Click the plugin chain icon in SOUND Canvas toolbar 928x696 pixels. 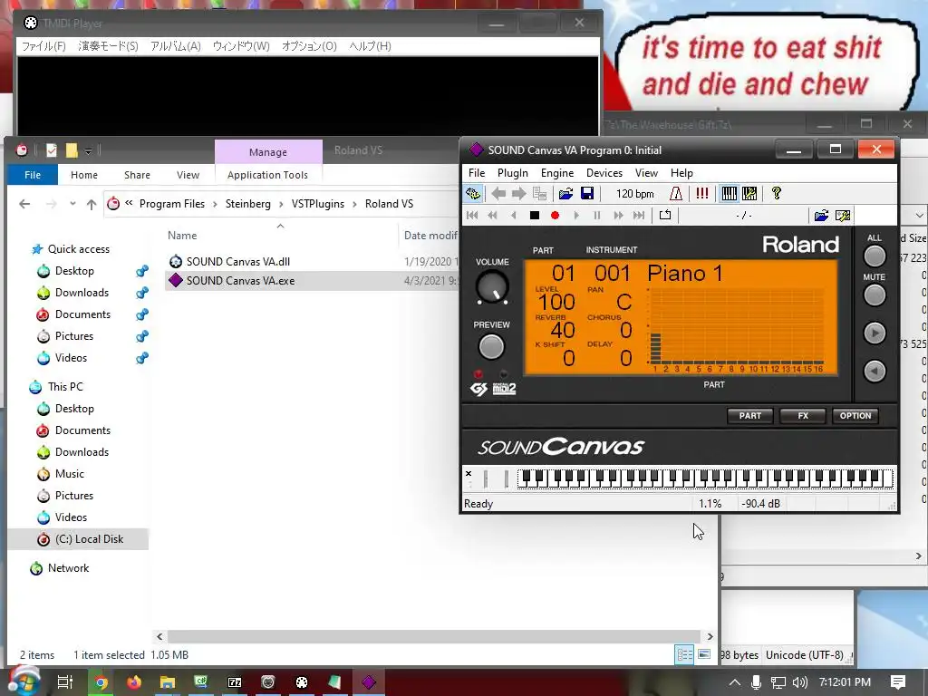tap(473, 194)
